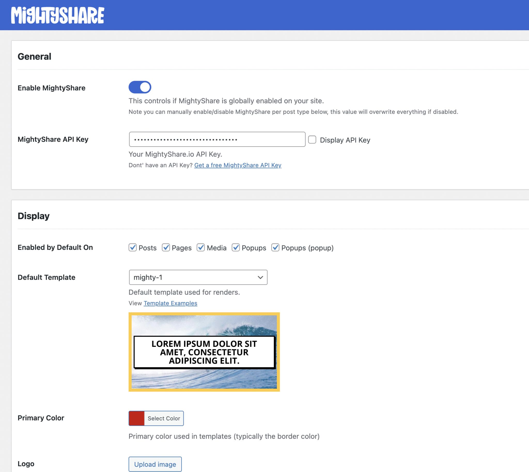Uncheck the Posts checkbox

(133, 248)
